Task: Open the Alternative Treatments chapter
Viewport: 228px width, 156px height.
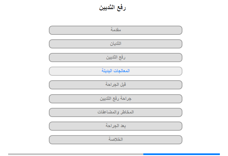Action: (116, 71)
